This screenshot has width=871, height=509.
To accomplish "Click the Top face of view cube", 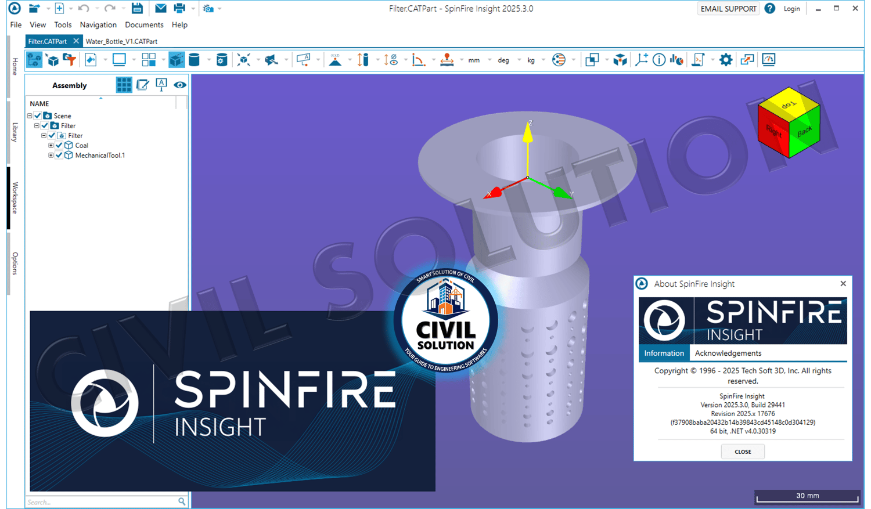I will click(789, 104).
